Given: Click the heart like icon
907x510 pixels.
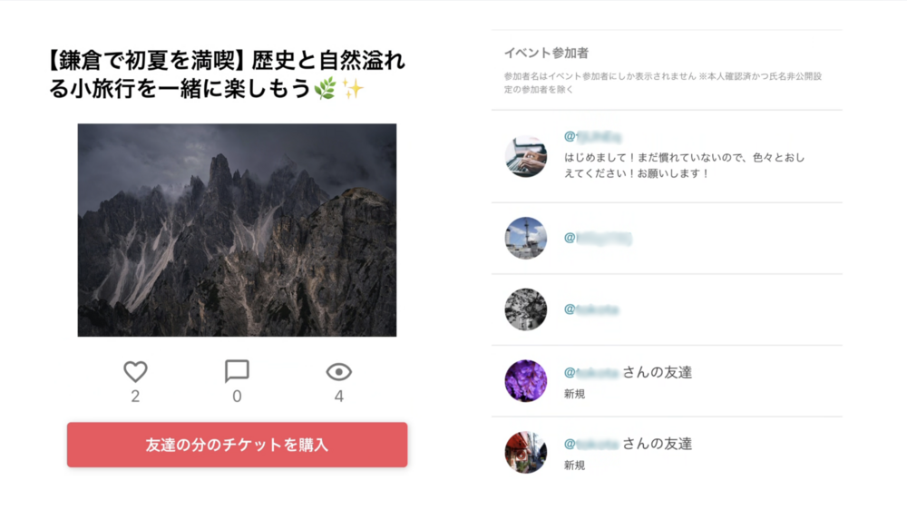Looking at the screenshot, I should pos(135,372).
